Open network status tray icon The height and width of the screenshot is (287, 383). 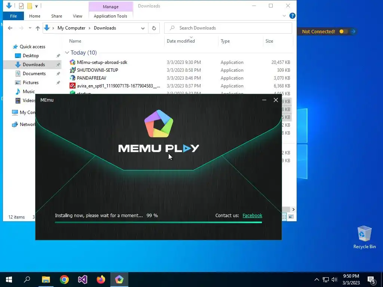pos(326,280)
